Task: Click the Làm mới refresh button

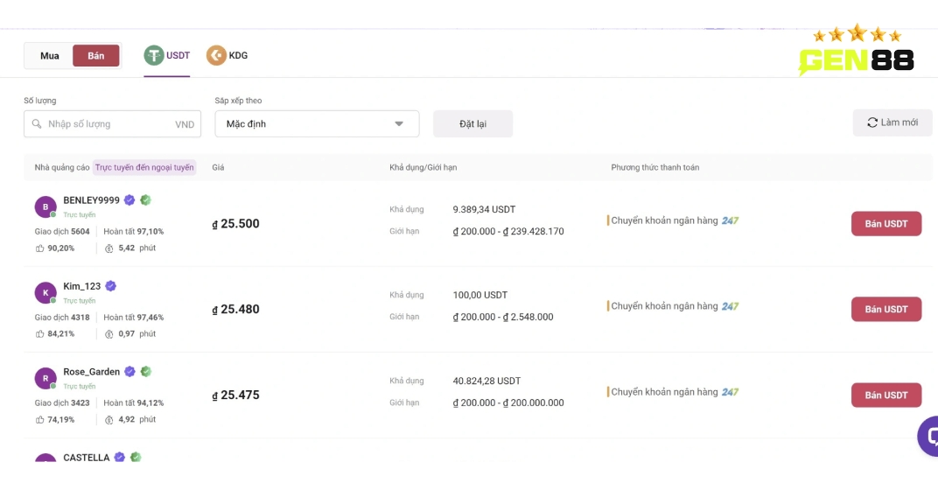Action: pyautogui.click(x=892, y=122)
